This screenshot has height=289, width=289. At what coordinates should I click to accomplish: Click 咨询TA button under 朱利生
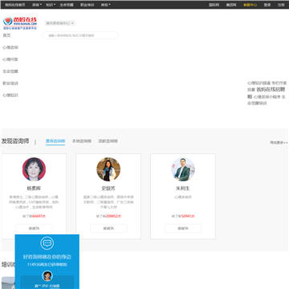183,228
